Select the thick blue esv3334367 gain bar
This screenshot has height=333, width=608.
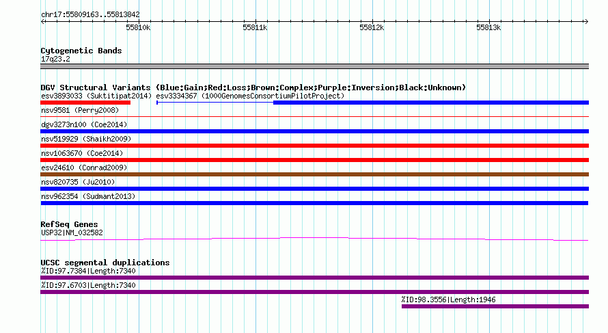[x=431, y=103]
